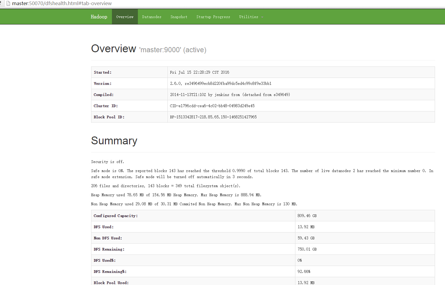The image size is (445, 285).
Task: Click the cluster ID value 'CID-e1796cdd...'
Action: tap(212, 106)
